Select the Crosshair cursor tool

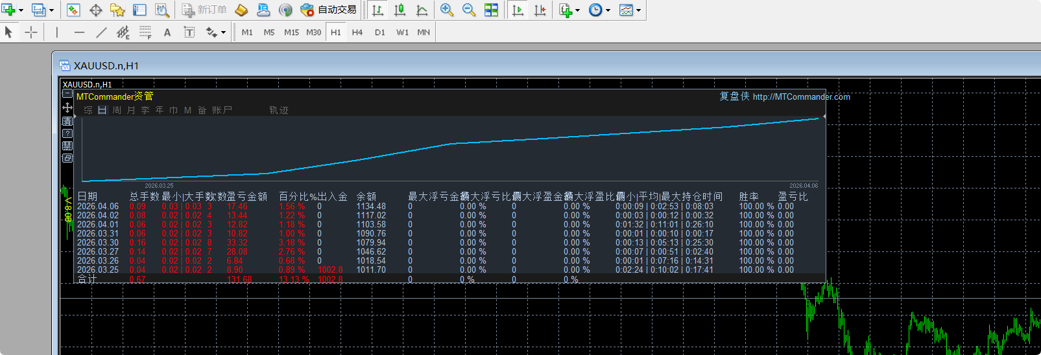(31, 32)
